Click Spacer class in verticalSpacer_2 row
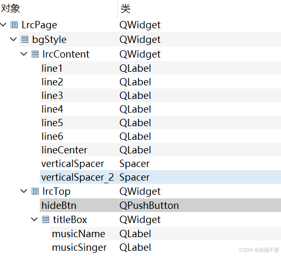This screenshot has width=281, height=256. click(134, 177)
